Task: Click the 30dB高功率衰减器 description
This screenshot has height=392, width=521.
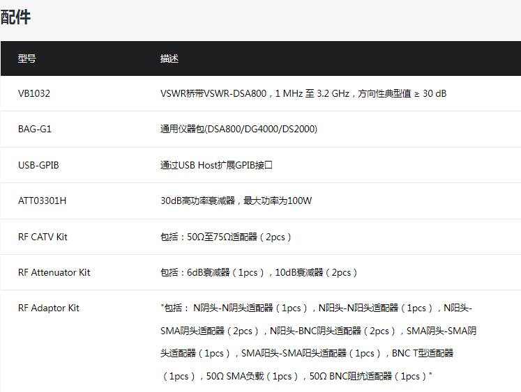Action: coord(236,201)
